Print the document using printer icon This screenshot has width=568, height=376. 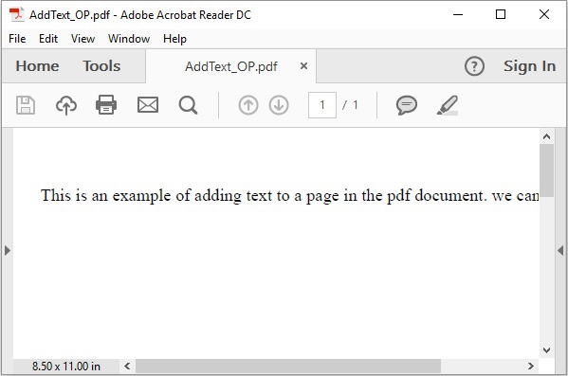[x=106, y=105]
